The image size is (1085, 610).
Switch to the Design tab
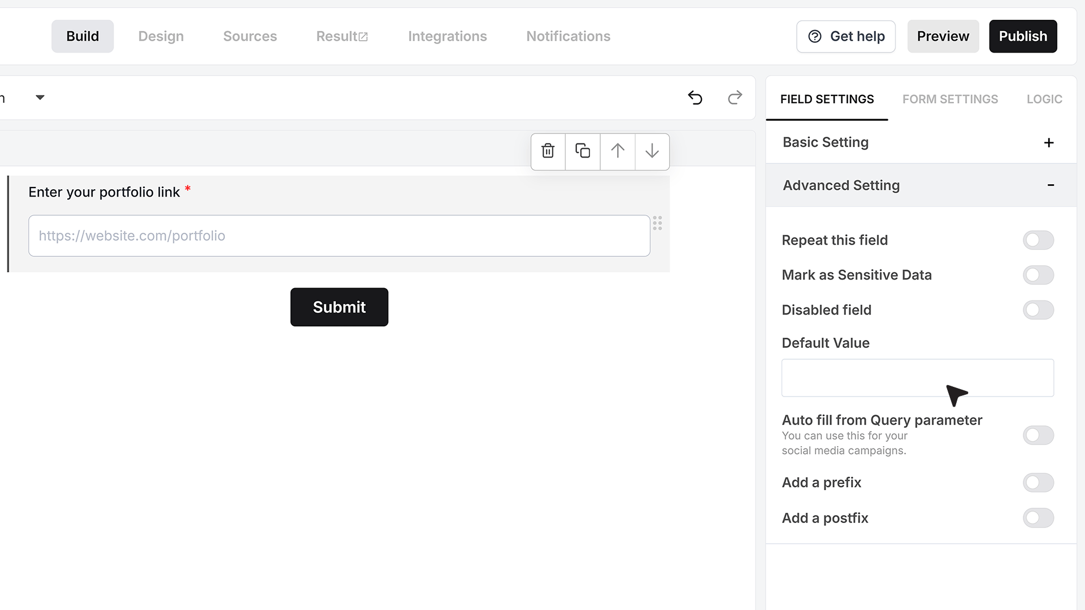pyautogui.click(x=161, y=36)
